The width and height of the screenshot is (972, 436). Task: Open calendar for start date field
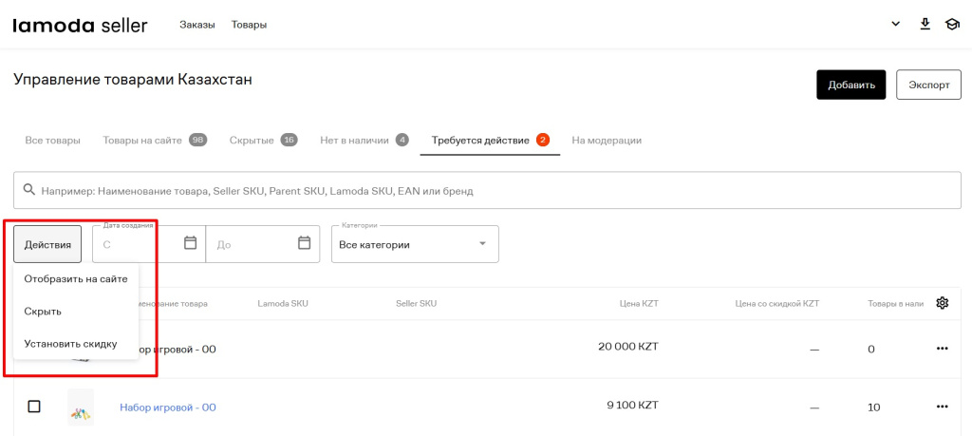[190, 243]
